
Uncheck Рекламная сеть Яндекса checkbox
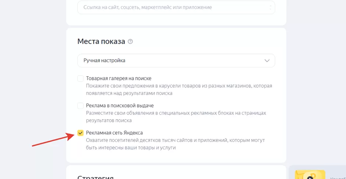click(80, 133)
